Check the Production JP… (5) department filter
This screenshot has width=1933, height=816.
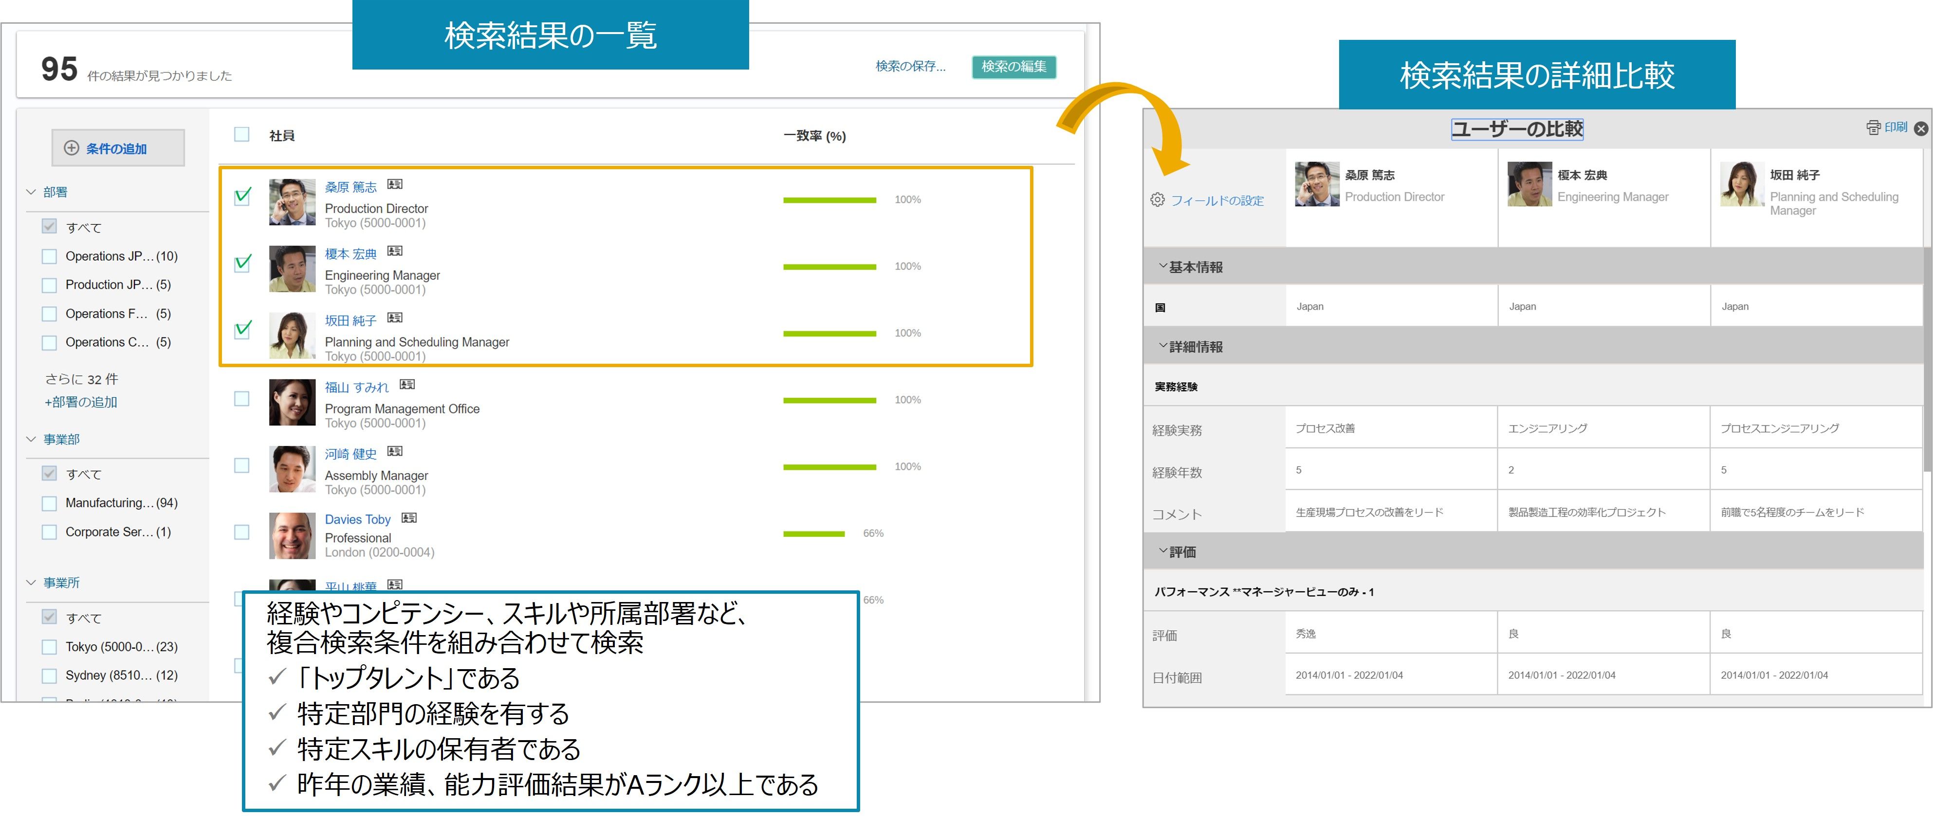pos(50,285)
